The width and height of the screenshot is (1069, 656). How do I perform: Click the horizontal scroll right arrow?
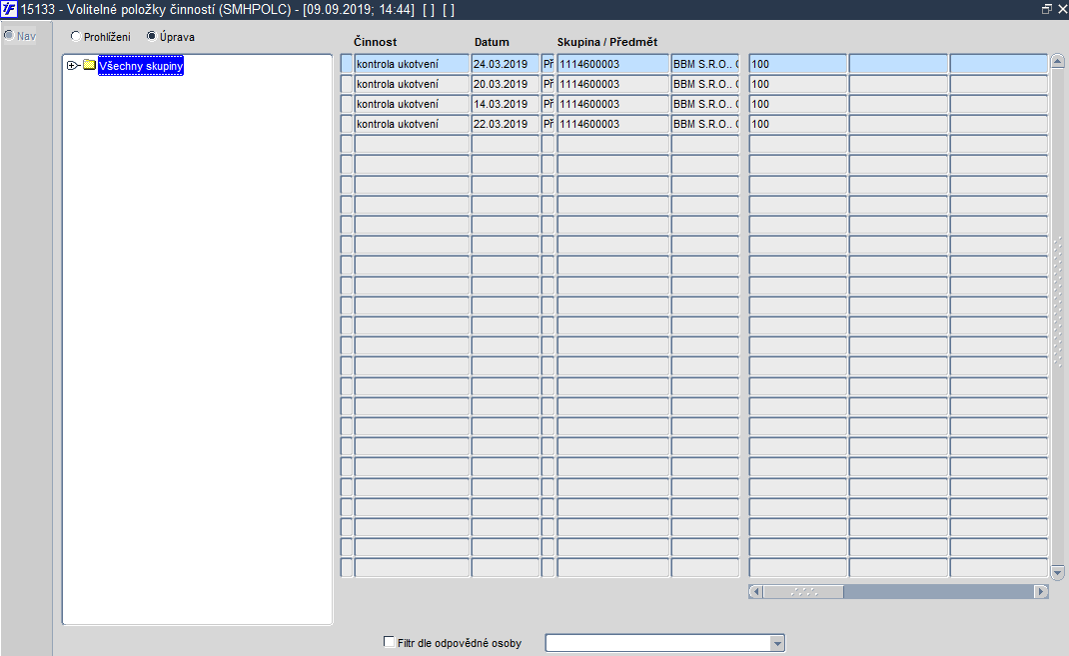pyautogui.click(x=1041, y=591)
